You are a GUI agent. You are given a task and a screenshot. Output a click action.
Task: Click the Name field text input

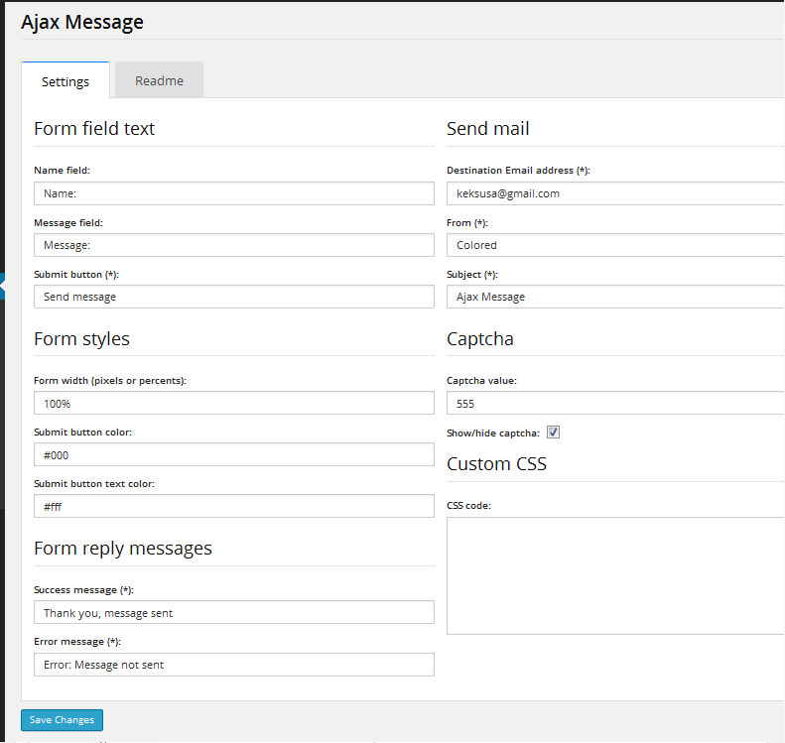coord(234,193)
